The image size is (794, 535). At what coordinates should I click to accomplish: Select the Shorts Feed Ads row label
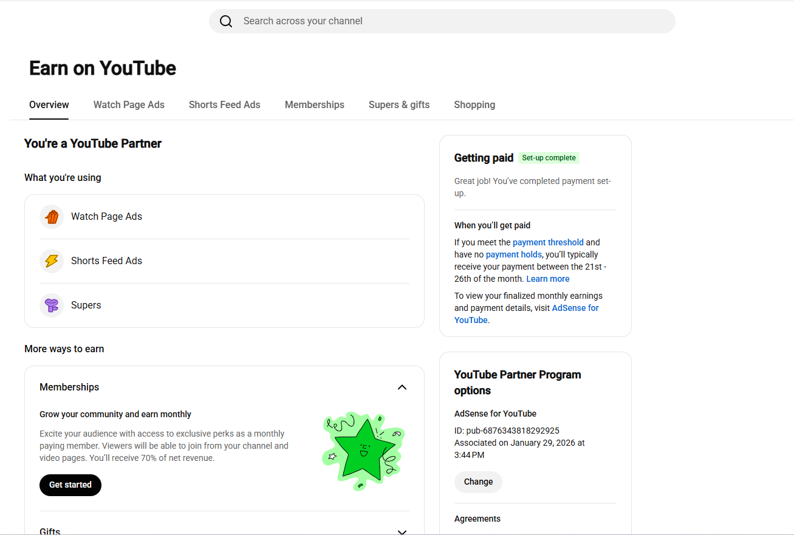(x=106, y=261)
